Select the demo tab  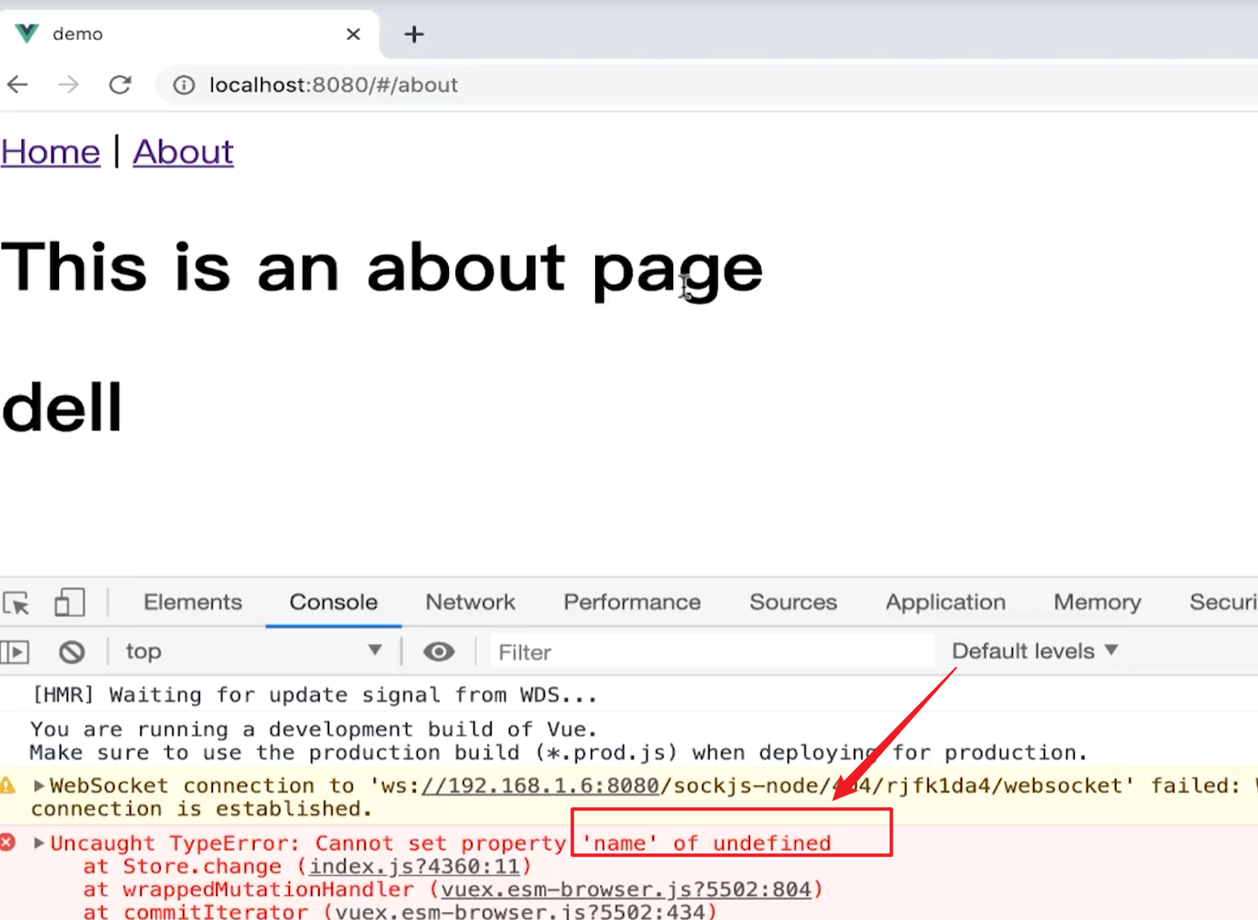[x=188, y=34]
